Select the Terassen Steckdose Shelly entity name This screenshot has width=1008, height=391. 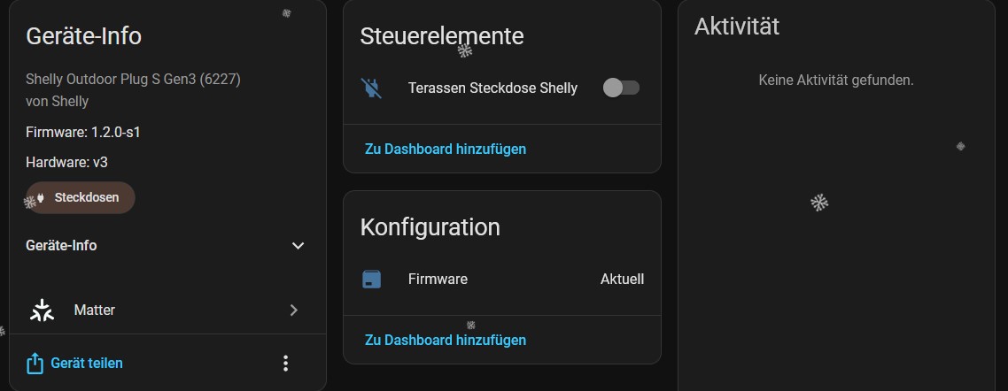click(492, 88)
